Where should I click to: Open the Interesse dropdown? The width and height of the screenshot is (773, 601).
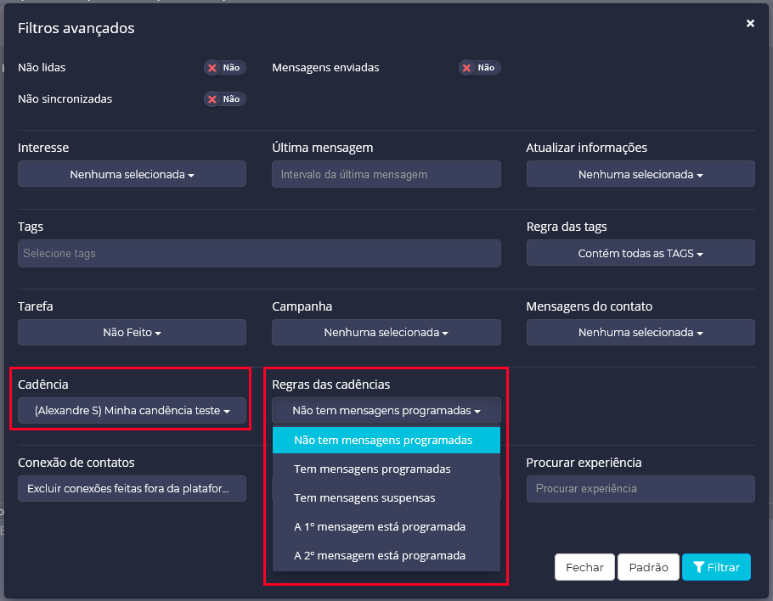(132, 174)
